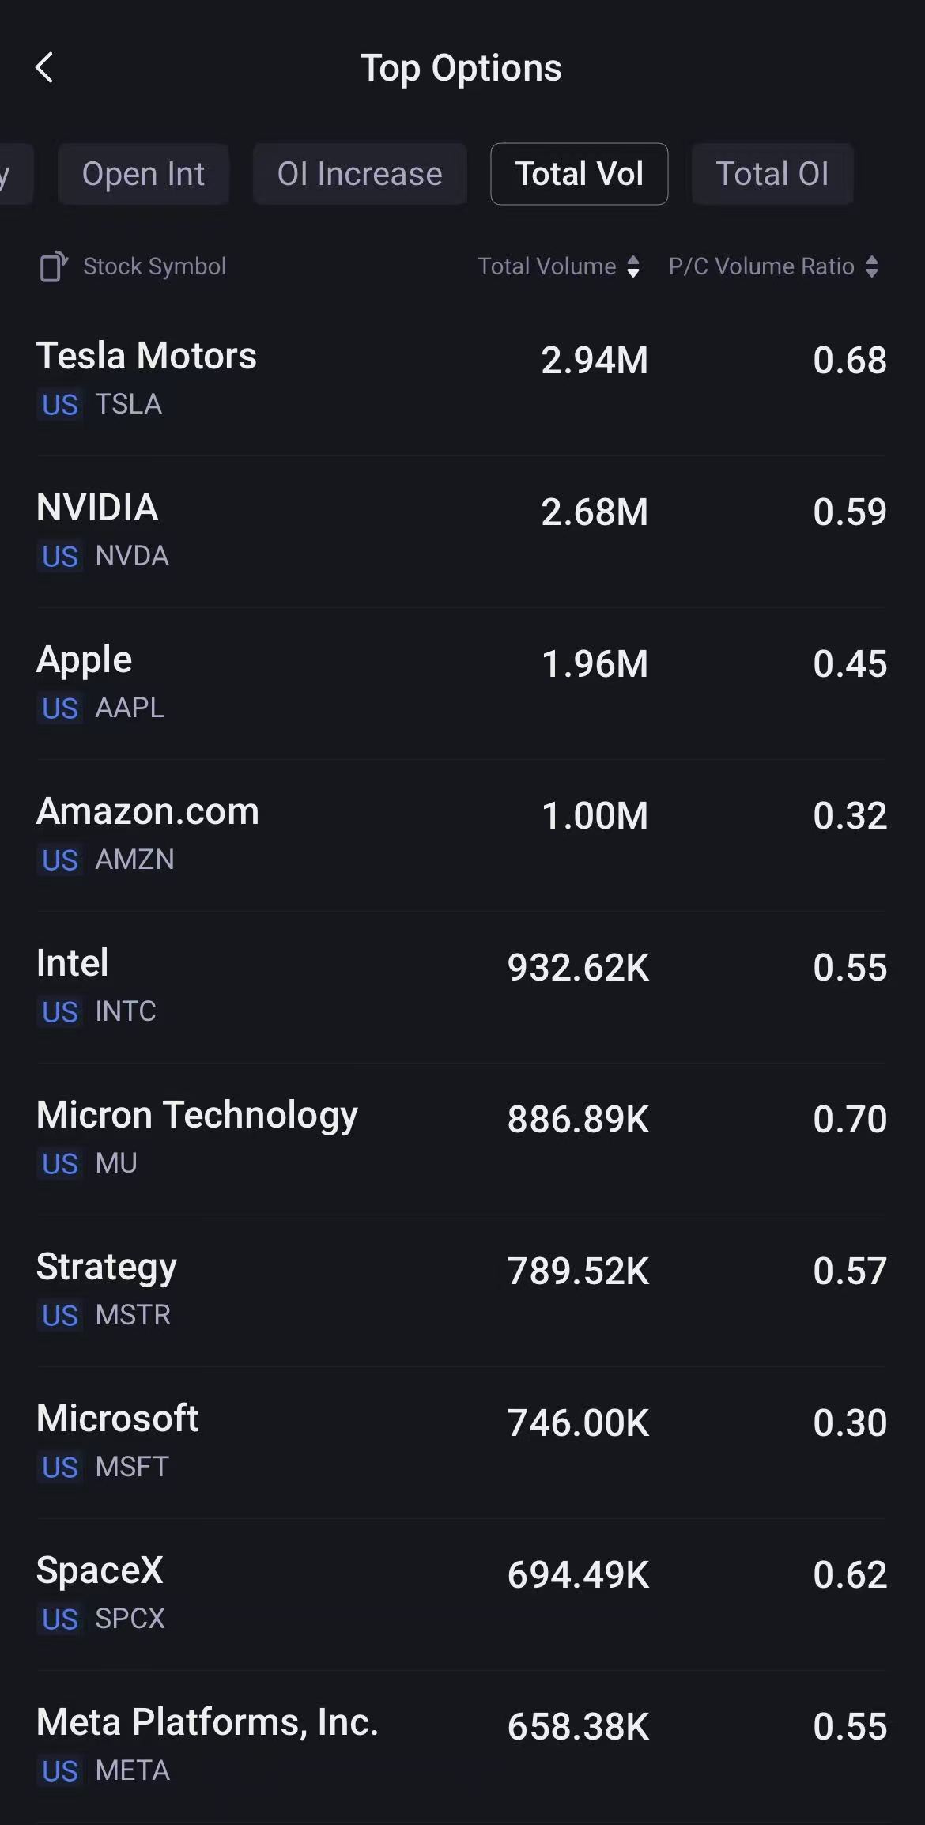Select the Intel INTC row
925x1825 pixels.
coord(462,987)
